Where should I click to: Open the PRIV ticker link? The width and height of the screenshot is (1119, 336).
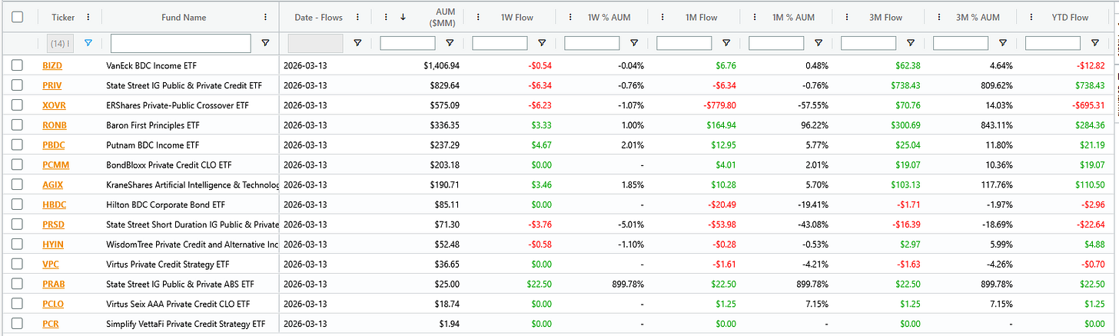(x=53, y=85)
